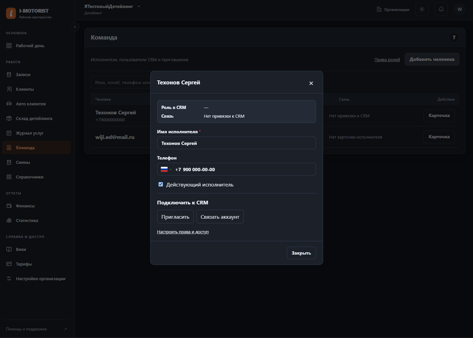473x338 pixels.
Task: Open Команда in the sidebar
Action: (x=37, y=148)
